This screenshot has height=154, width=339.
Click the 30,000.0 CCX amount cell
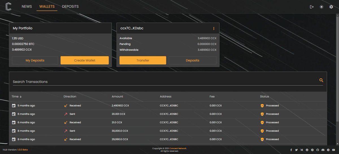point(120,131)
